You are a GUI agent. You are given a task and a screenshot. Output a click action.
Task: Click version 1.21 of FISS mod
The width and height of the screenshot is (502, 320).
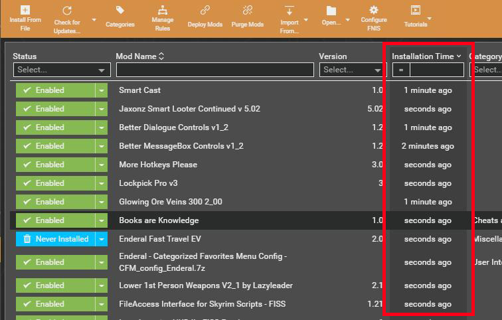[x=375, y=304]
